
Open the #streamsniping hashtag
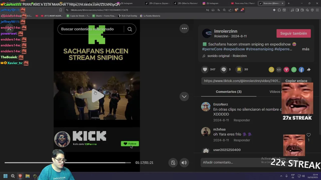pyautogui.click(x=260, y=49)
